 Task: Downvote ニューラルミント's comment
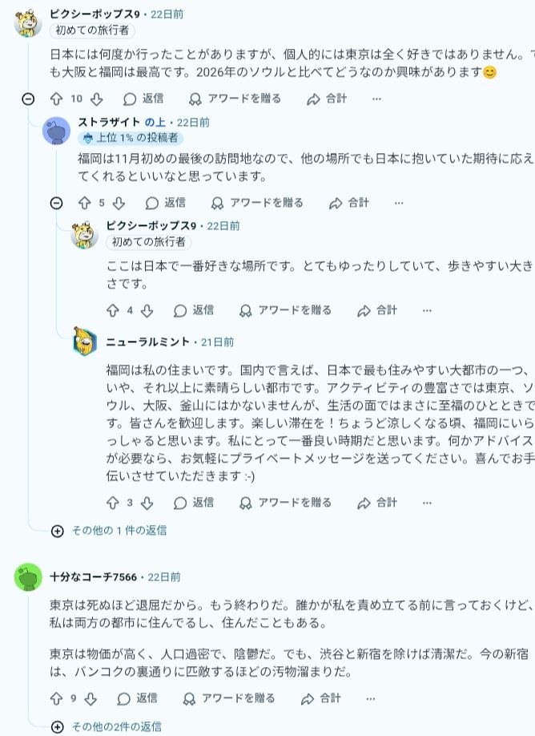(x=147, y=503)
